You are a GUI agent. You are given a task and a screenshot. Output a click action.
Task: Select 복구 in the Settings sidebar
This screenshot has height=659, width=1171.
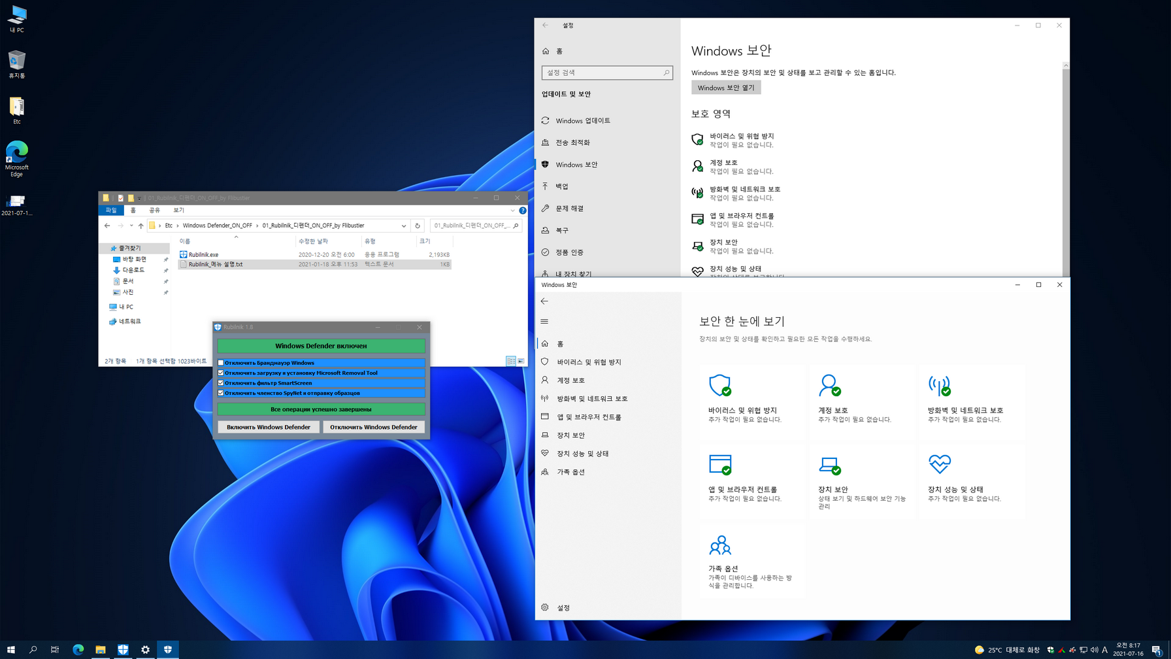[608, 230]
